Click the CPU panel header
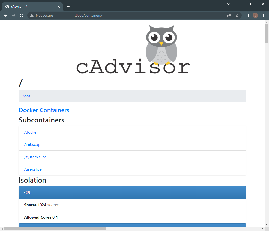 pos(132,192)
